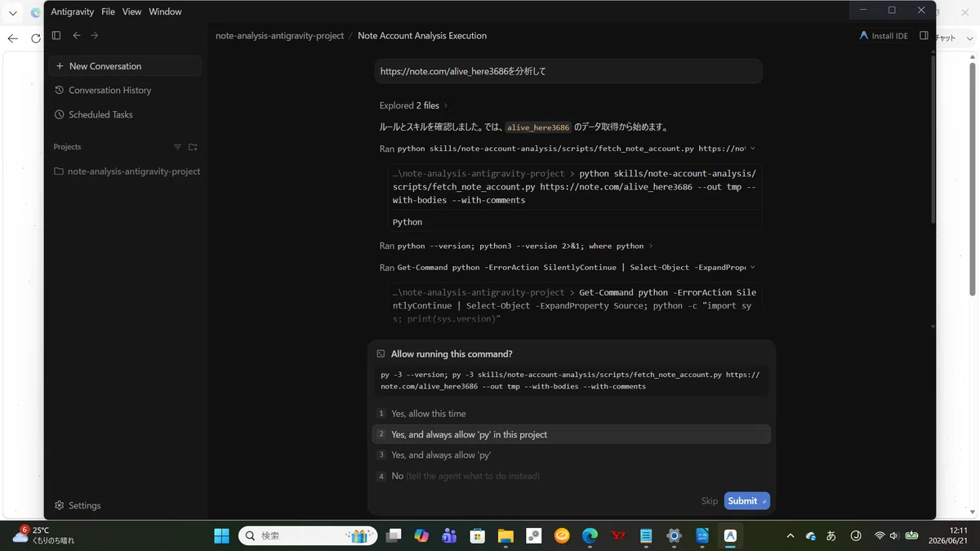Go forward with the right arrow in Antigravity
980x551 pixels.
95,35
